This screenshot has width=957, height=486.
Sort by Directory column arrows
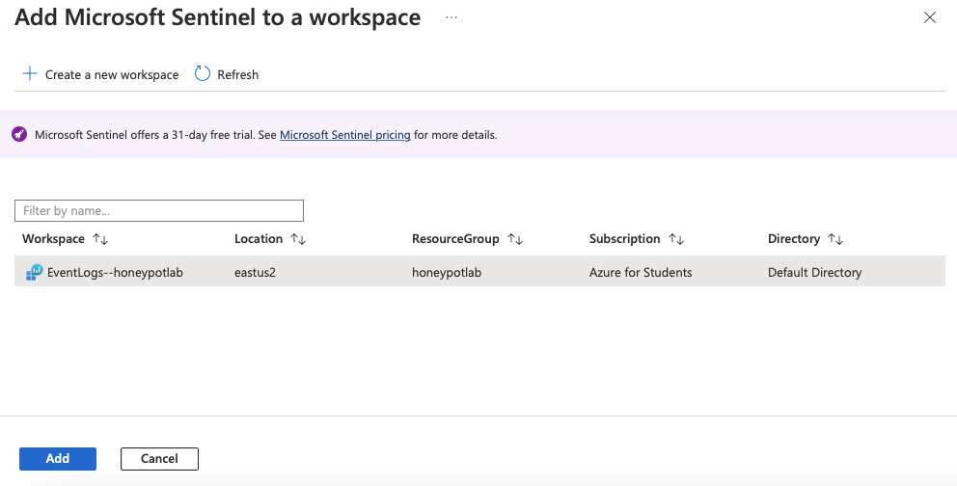pos(835,239)
